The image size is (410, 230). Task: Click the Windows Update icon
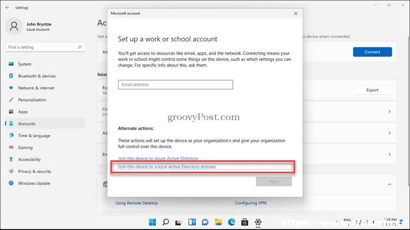point(11,183)
